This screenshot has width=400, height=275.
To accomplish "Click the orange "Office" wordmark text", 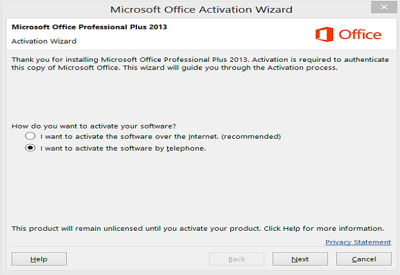I will click(360, 35).
